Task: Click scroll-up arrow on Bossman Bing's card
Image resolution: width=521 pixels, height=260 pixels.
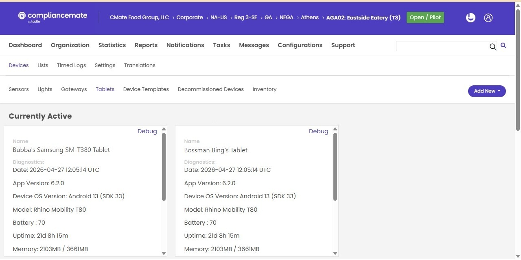Action: pyautogui.click(x=335, y=129)
